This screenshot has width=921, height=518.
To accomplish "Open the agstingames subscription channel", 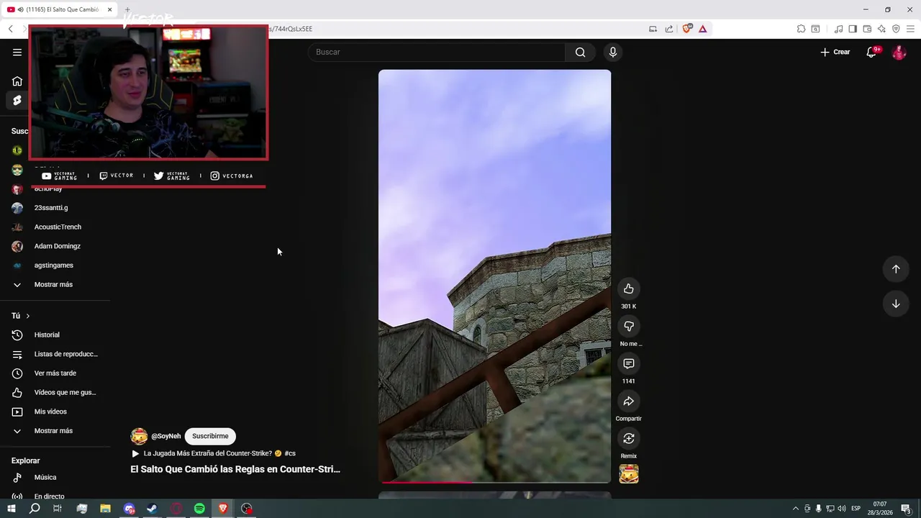I will point(55,265).
